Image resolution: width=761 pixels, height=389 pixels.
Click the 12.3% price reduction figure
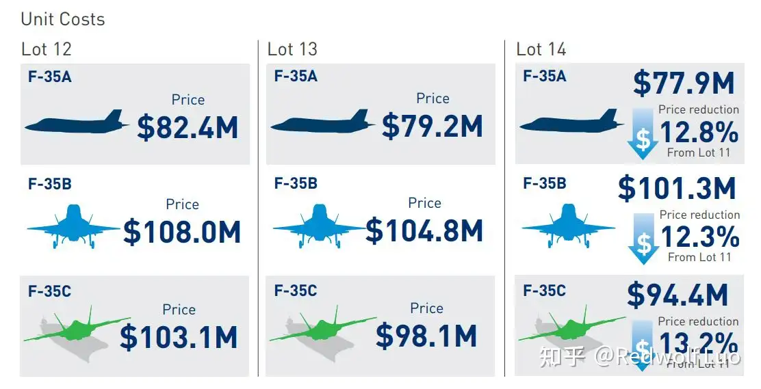[x=700, y=237]
